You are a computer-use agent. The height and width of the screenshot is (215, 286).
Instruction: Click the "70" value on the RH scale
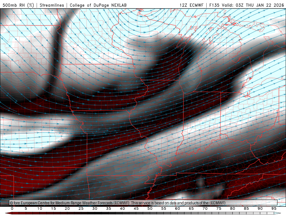[205, 209]
